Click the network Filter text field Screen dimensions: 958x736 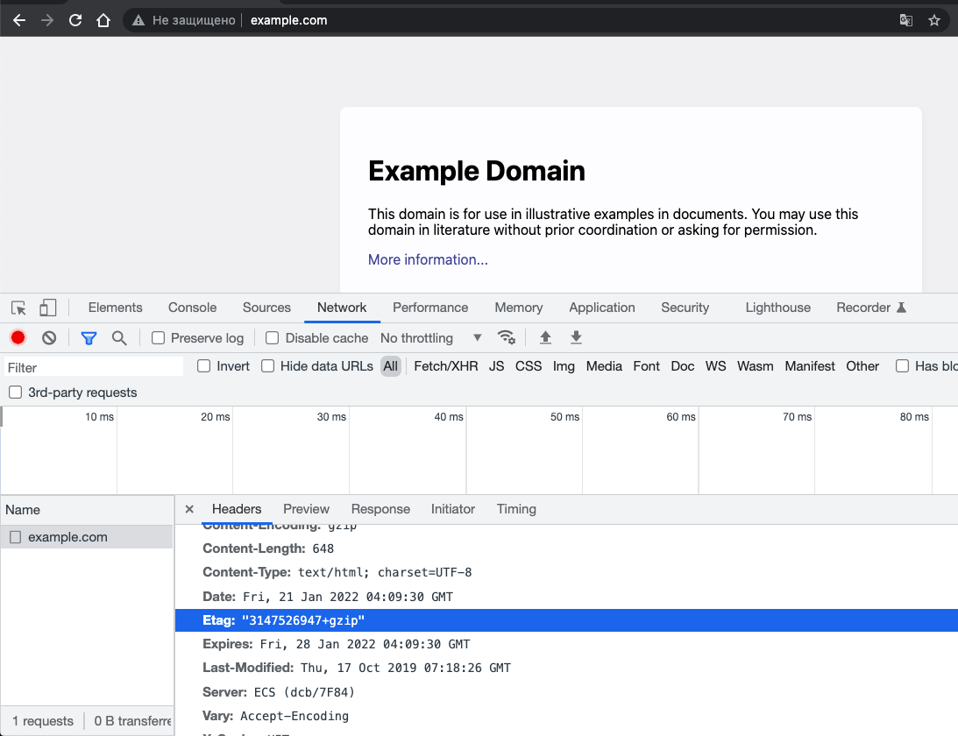click(x=95, y=367)
